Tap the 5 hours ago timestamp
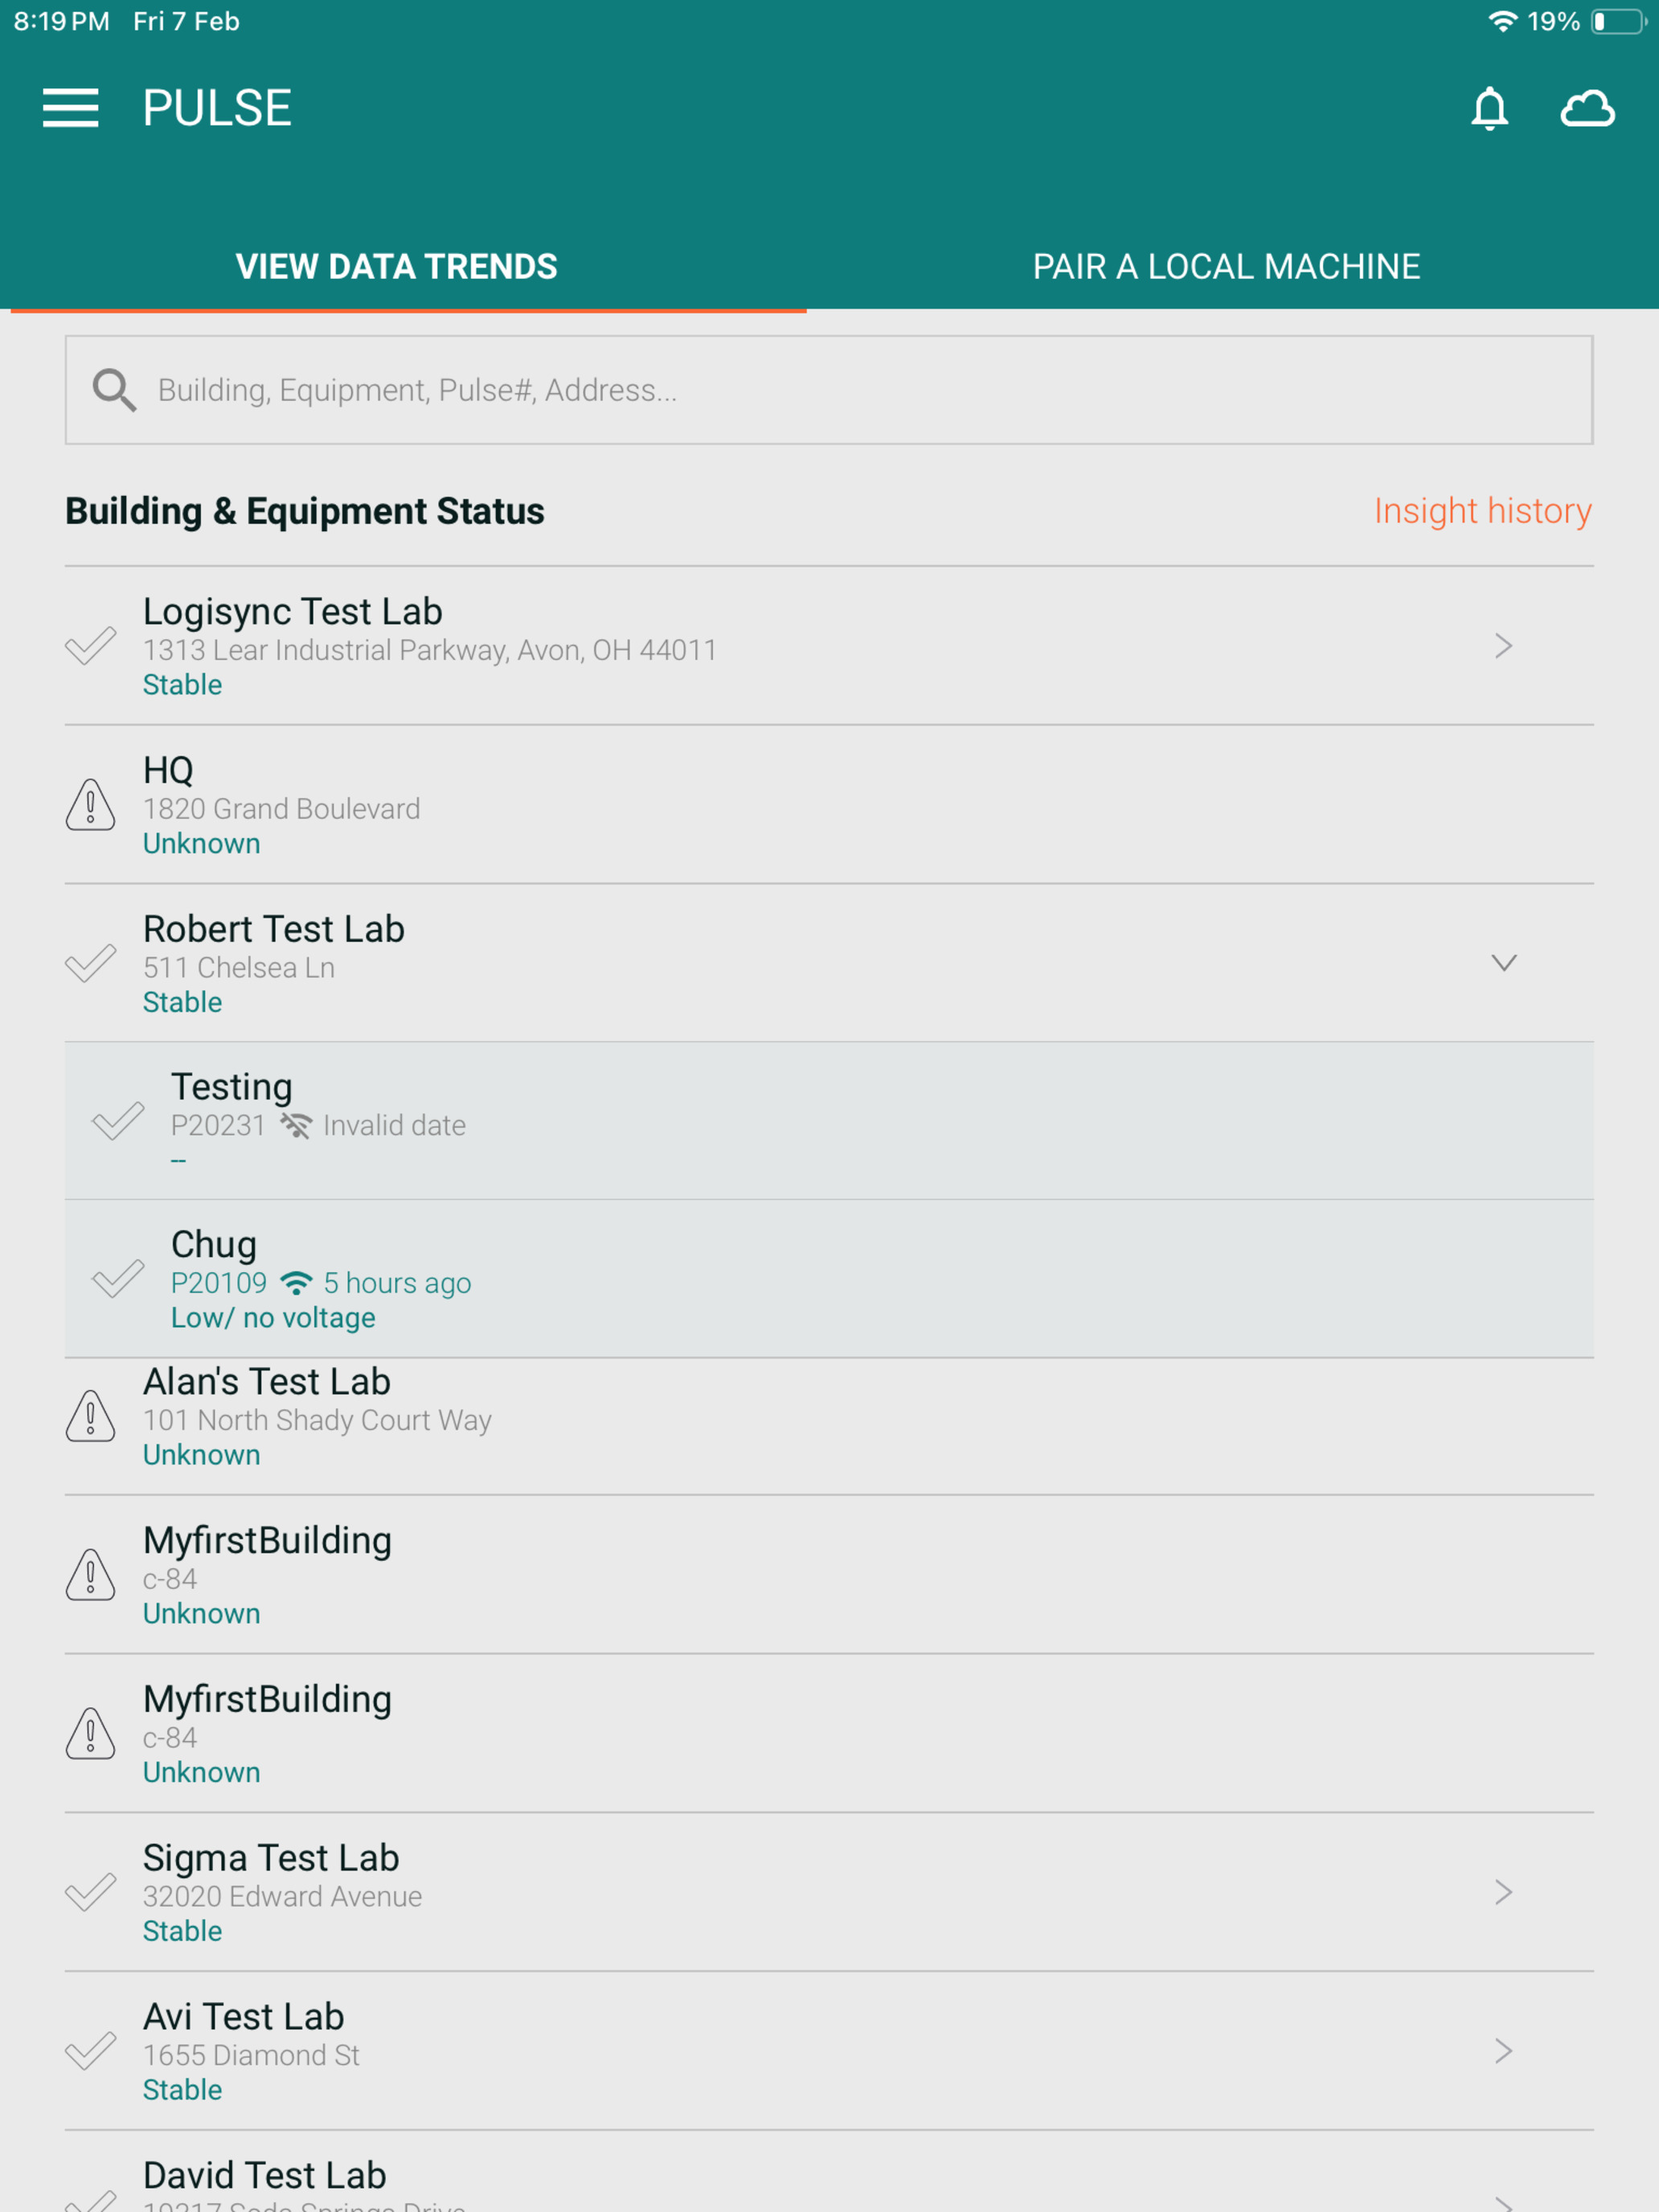This screenshot has width=1659, height=2212. click(x=397, y=1283)
